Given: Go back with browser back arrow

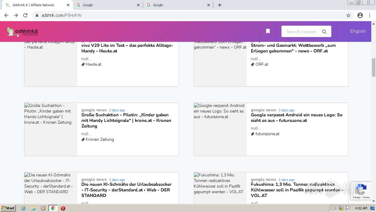Looking at the screenshot, I should tap(6, 15).
